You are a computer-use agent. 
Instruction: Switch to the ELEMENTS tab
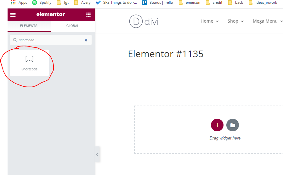click(x=29, y=26)
